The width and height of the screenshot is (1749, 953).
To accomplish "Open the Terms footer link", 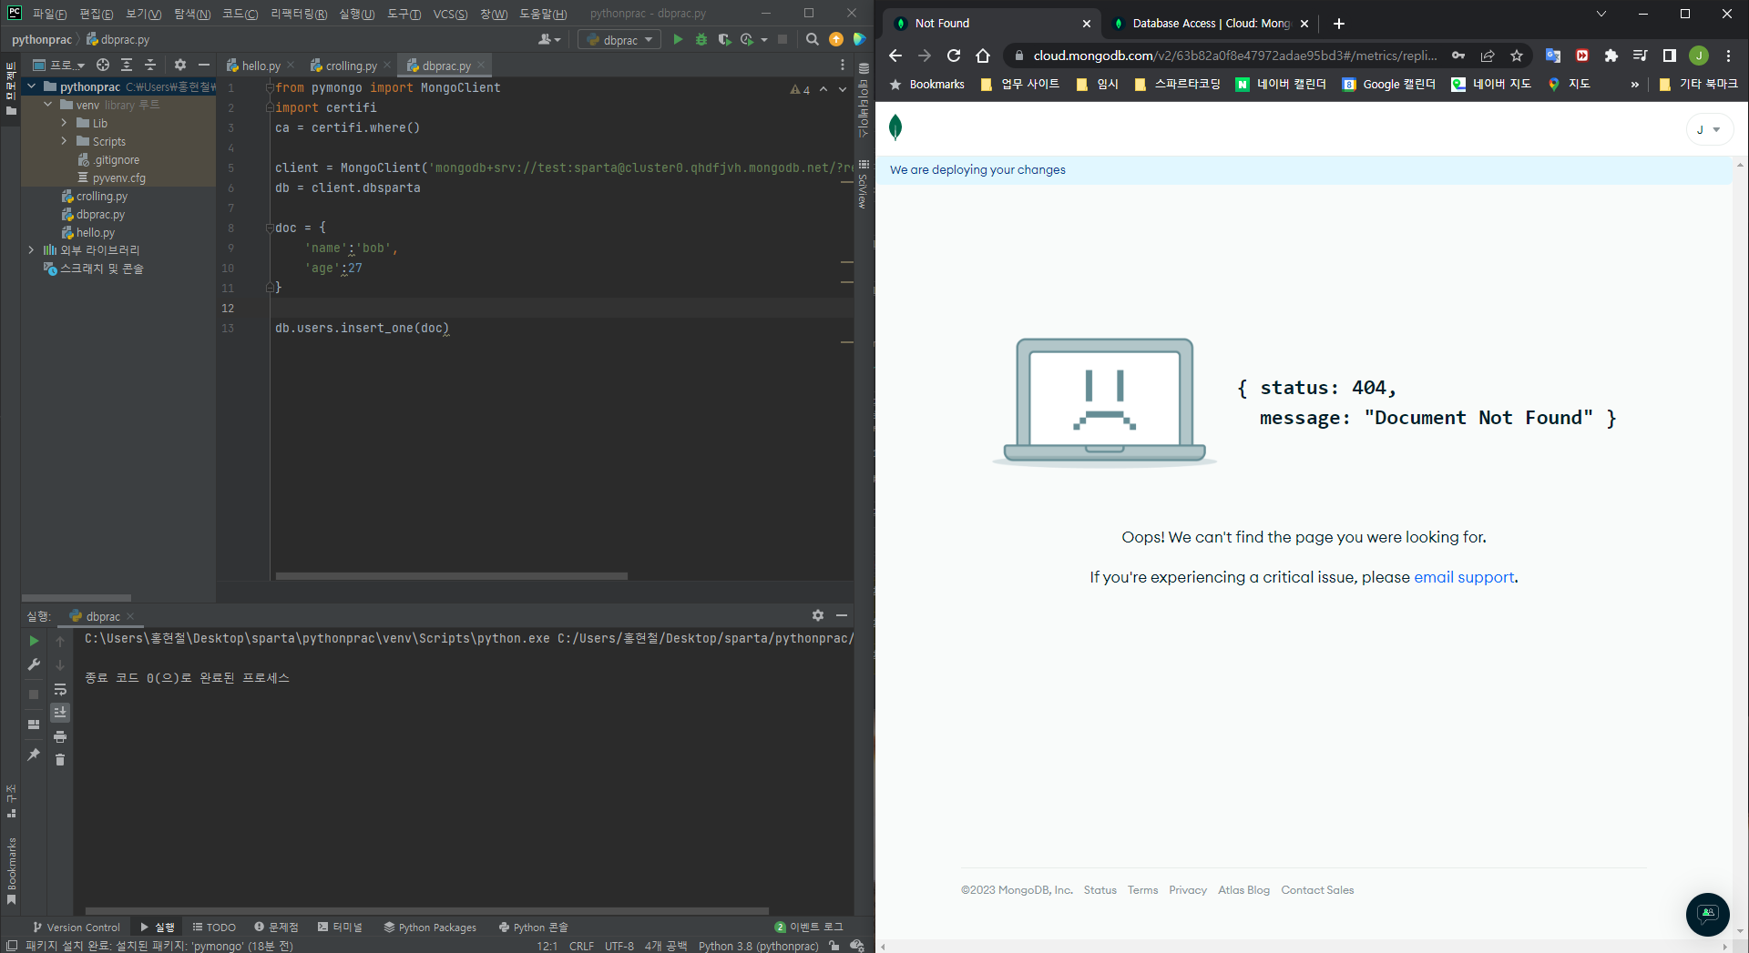I will pos(1142,890).
